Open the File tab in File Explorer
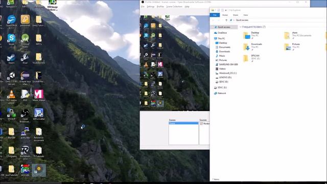327x184 pixels. click(215, 15)
